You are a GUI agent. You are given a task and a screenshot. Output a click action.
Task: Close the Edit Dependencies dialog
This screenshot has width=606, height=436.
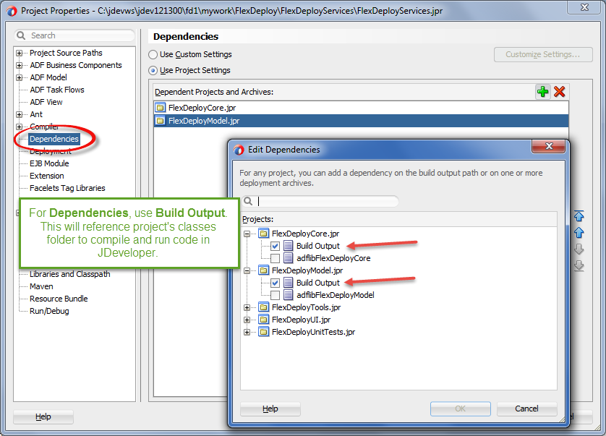coord(548,146)
